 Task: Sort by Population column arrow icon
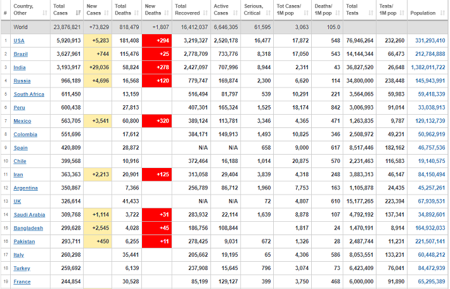click(443, 13)
